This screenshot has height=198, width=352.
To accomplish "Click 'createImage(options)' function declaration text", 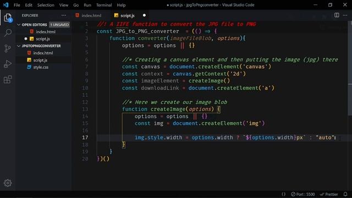I will 182,109.
